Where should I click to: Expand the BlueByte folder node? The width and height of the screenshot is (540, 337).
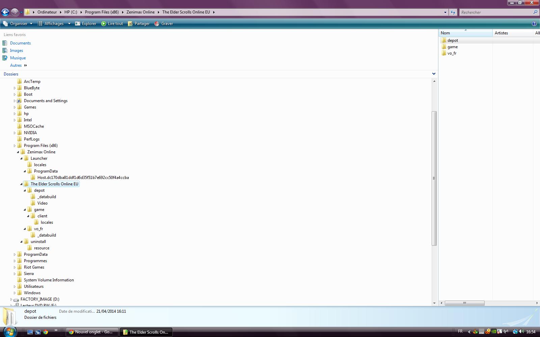tap(15, 88)
